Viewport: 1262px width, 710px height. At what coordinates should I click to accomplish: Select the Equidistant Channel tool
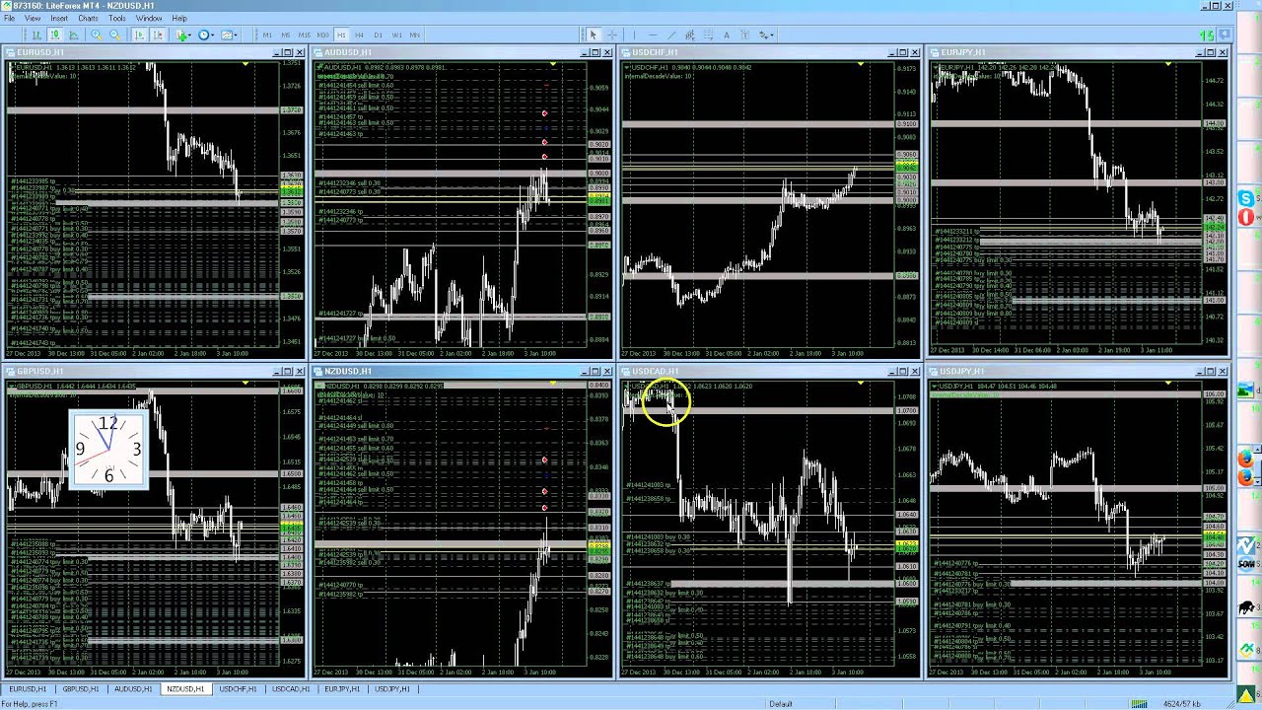pos(690,35)
